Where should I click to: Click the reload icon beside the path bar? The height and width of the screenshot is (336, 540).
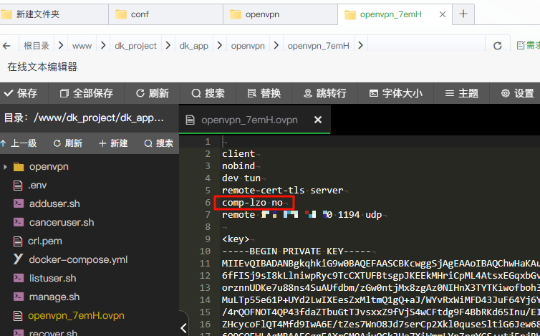coord(498,46)
